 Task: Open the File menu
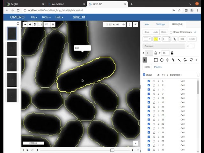click(x=34, y=17)
